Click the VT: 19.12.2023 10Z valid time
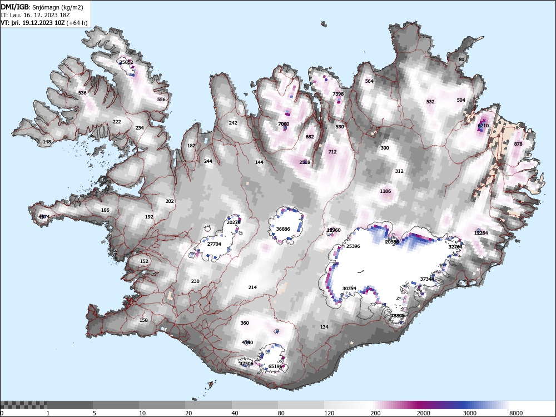Viewport: 556px width, 417px height. click(44, 23)
